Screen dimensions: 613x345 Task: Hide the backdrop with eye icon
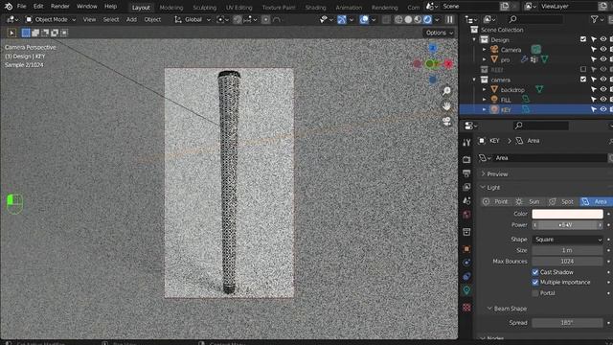click(603, 89)
